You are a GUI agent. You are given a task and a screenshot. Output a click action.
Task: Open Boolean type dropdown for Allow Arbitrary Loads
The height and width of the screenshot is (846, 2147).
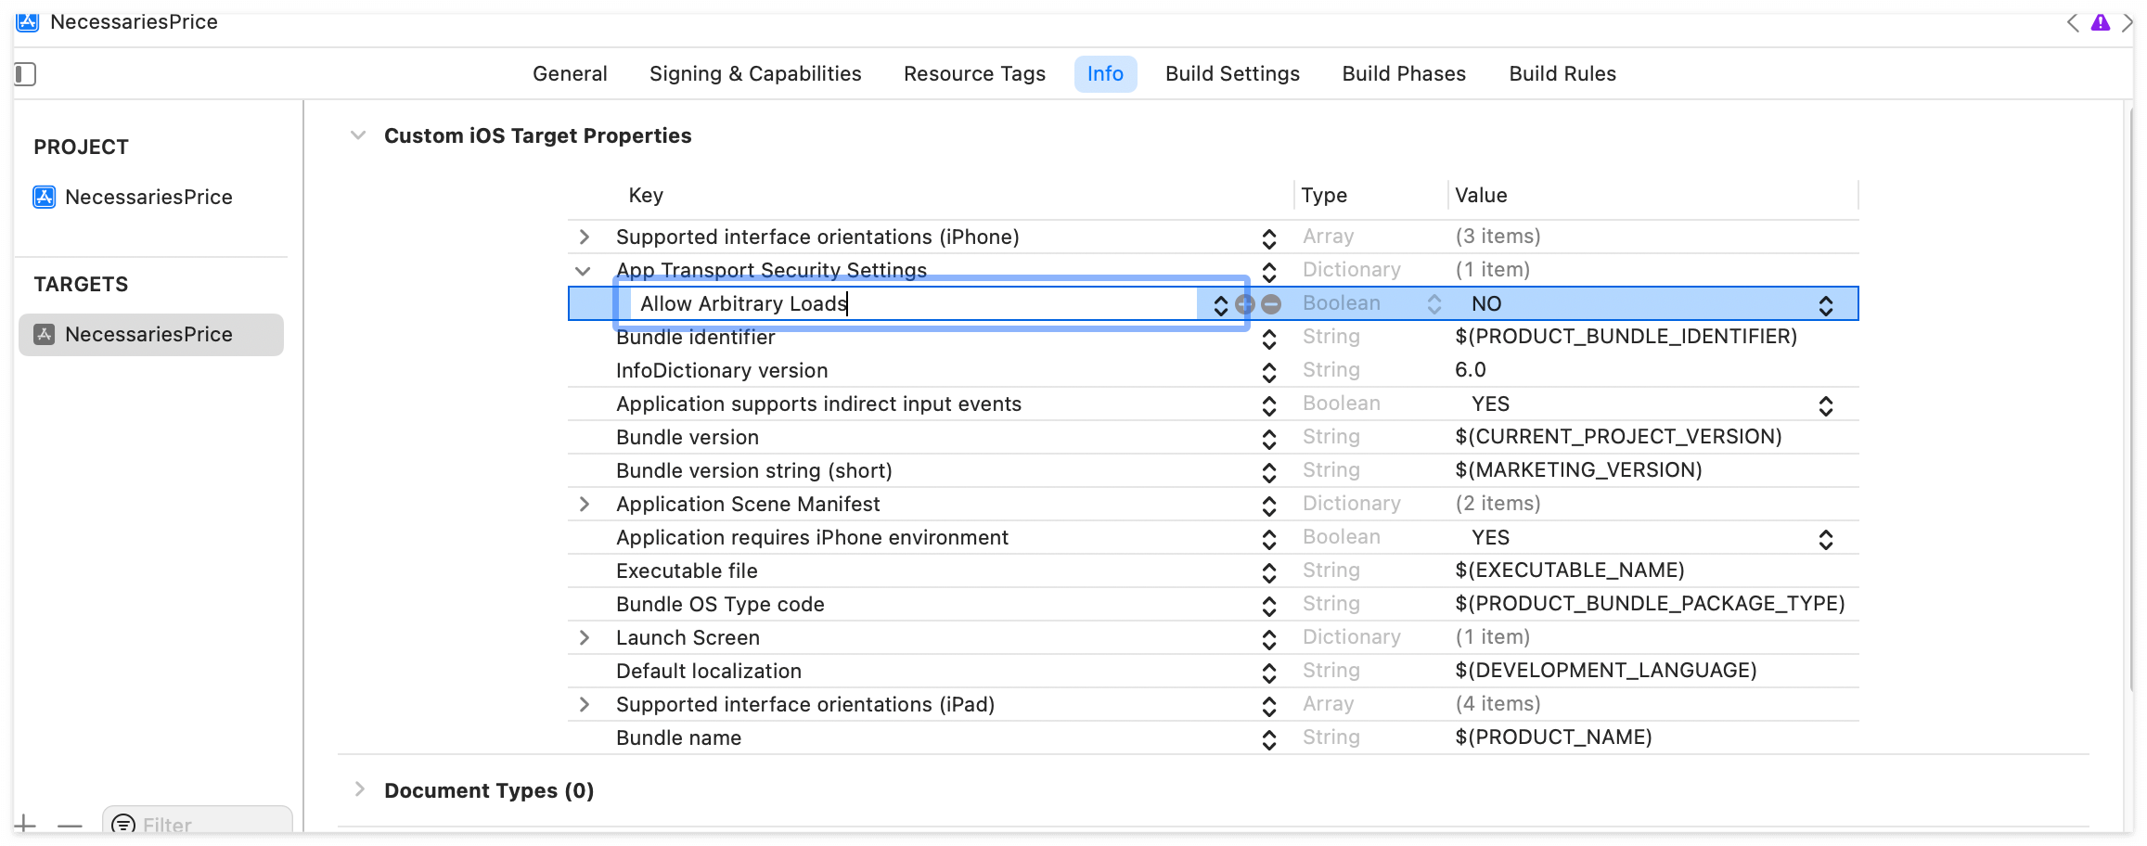click(1433, 304)
